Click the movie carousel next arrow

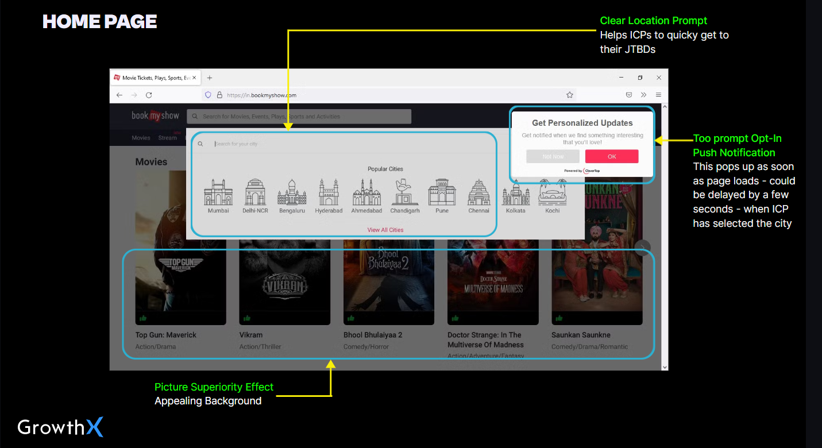pyautogui.click(x=643, y=248)
